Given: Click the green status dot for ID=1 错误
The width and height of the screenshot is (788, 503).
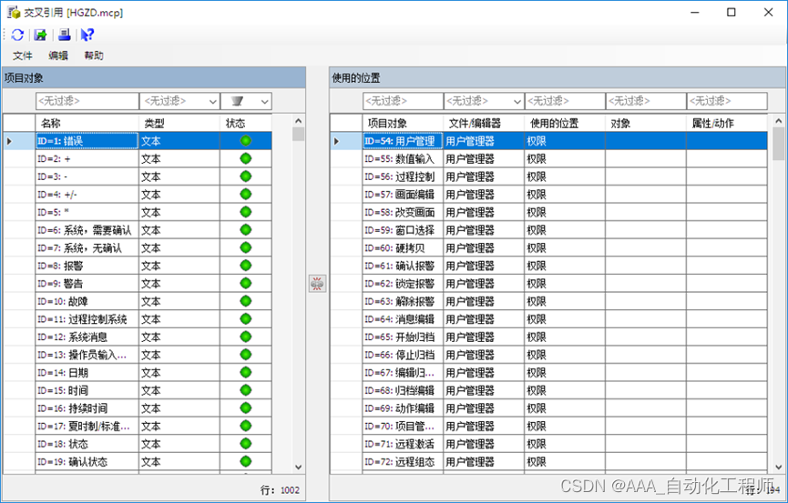Looking at the screenshot, I should (246, 141).
